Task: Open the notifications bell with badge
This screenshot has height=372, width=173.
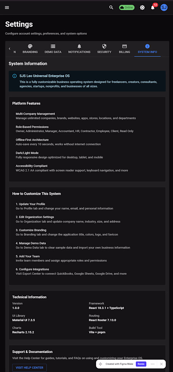Action: (x=153, y=7)
